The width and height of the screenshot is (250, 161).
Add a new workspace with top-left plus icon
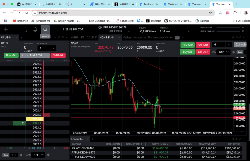point(6,29)
